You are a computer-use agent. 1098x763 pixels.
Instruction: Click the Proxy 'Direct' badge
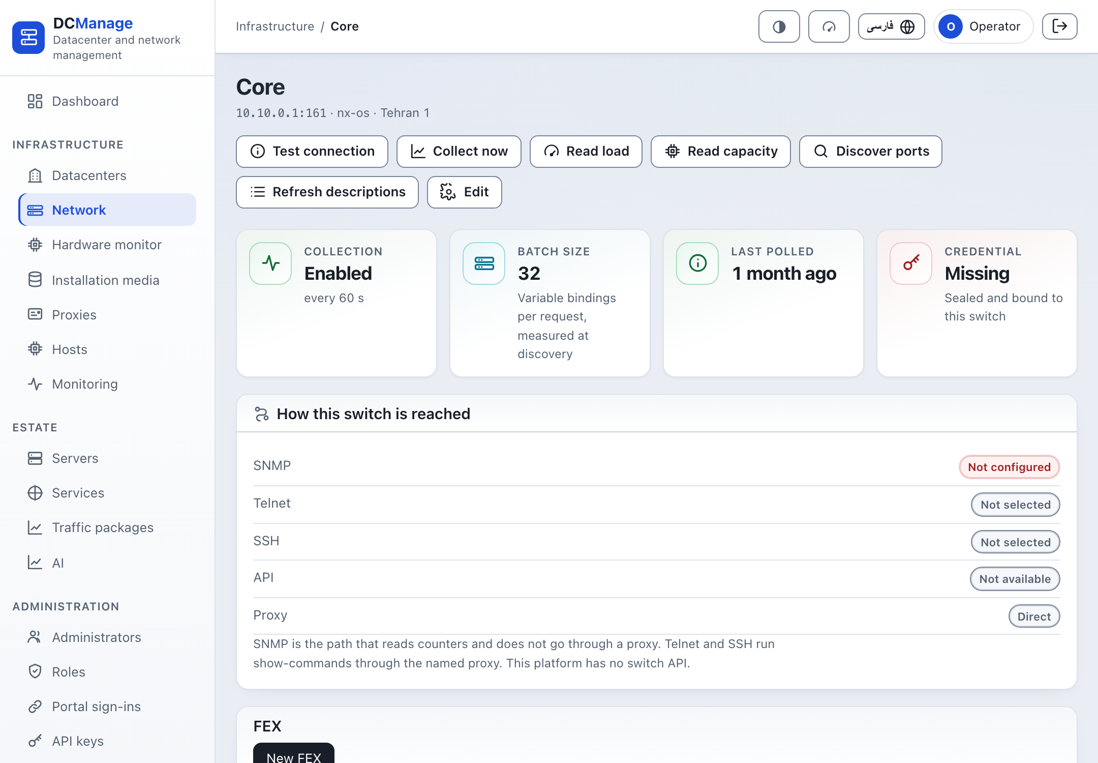pos(1034,617)
